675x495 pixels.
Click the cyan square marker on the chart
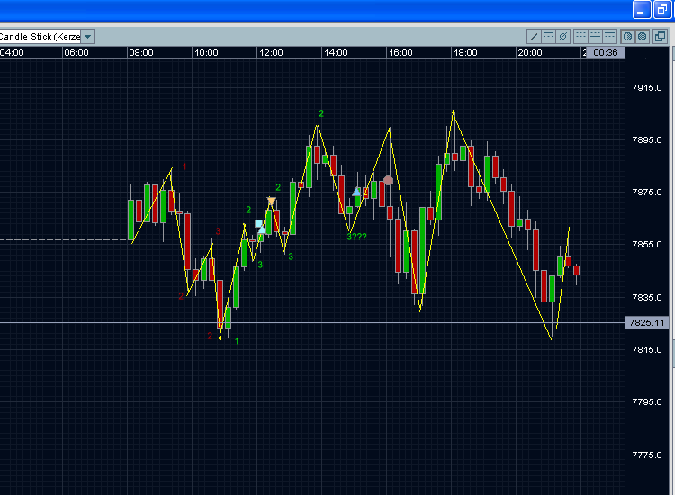(x=258, y=223)
